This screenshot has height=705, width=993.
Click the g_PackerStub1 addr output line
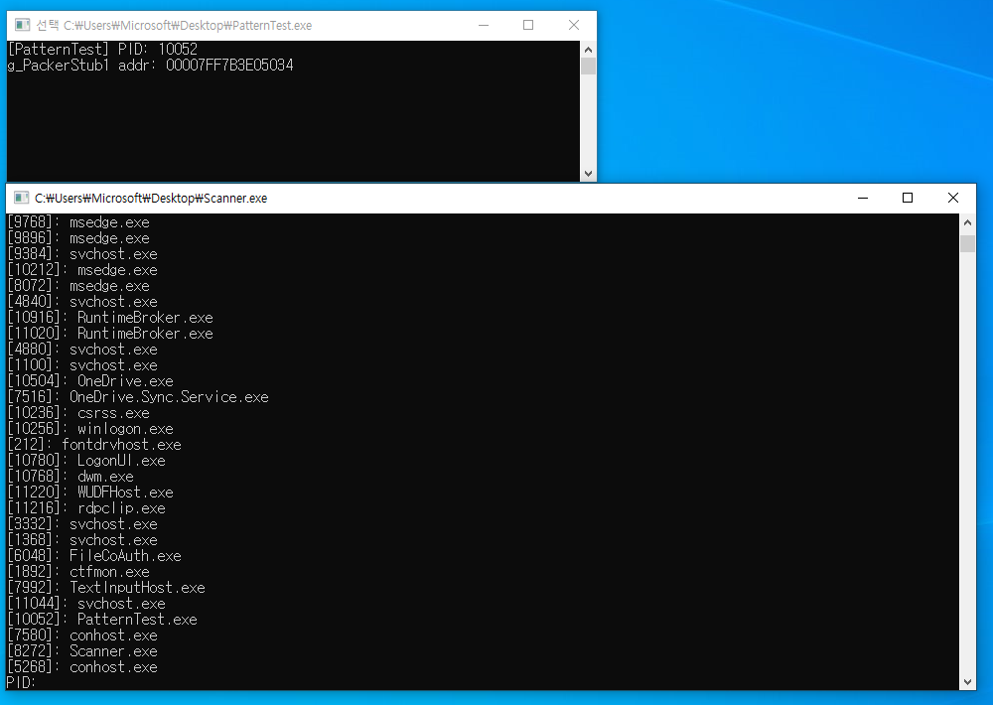150,66
